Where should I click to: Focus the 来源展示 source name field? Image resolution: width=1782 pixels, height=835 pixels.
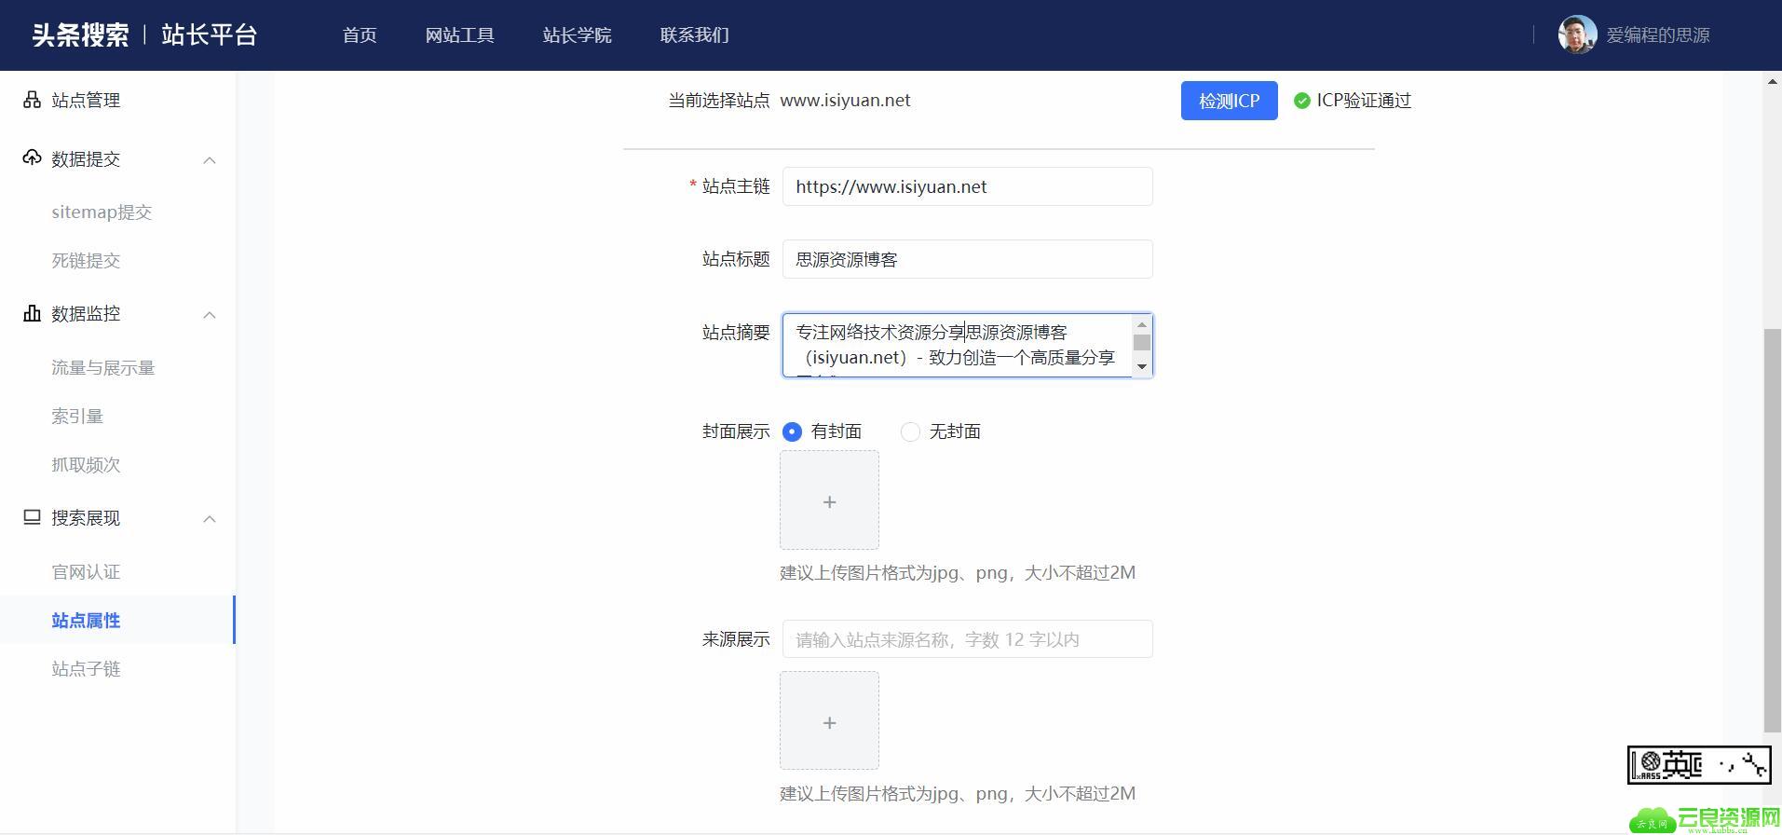[967, 639]
